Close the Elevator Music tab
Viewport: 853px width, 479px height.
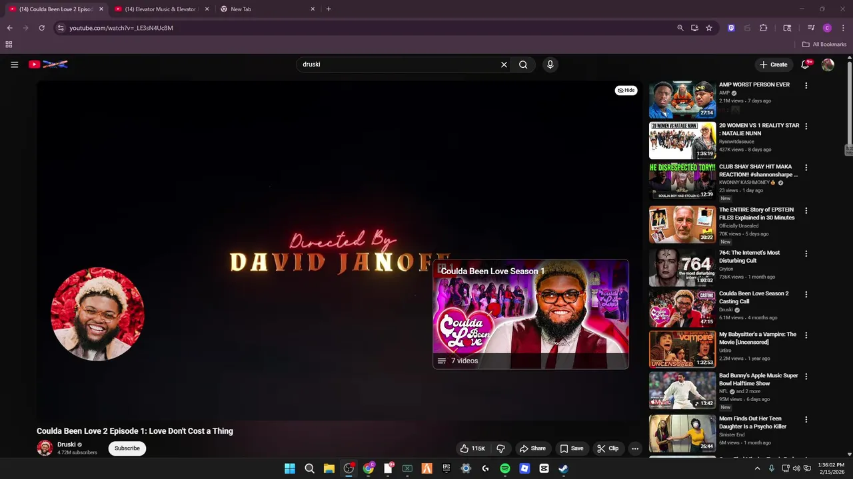(x=207, y=9)
